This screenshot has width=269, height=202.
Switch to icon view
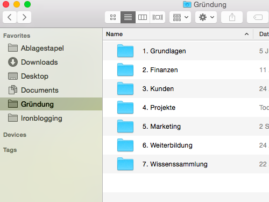113,17
